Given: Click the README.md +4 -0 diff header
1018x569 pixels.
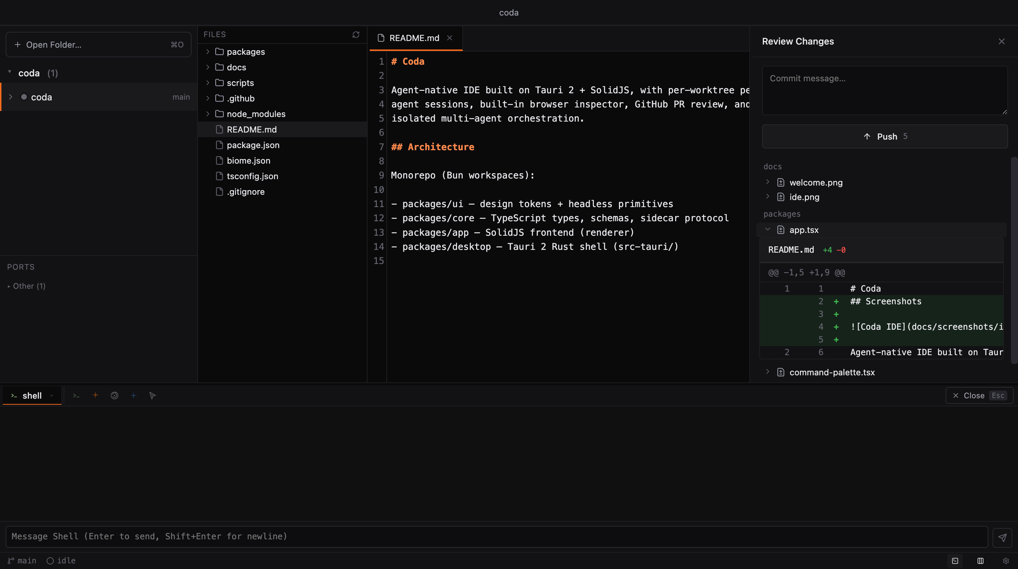Looking at the screenshot, I should point(881,250).
